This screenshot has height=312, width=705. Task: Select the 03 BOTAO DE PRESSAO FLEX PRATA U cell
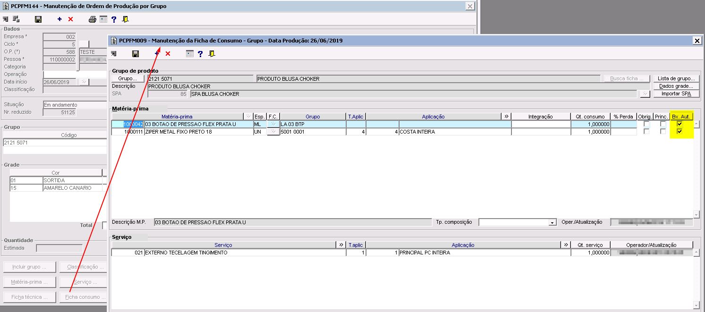click(x=198, y=124)
